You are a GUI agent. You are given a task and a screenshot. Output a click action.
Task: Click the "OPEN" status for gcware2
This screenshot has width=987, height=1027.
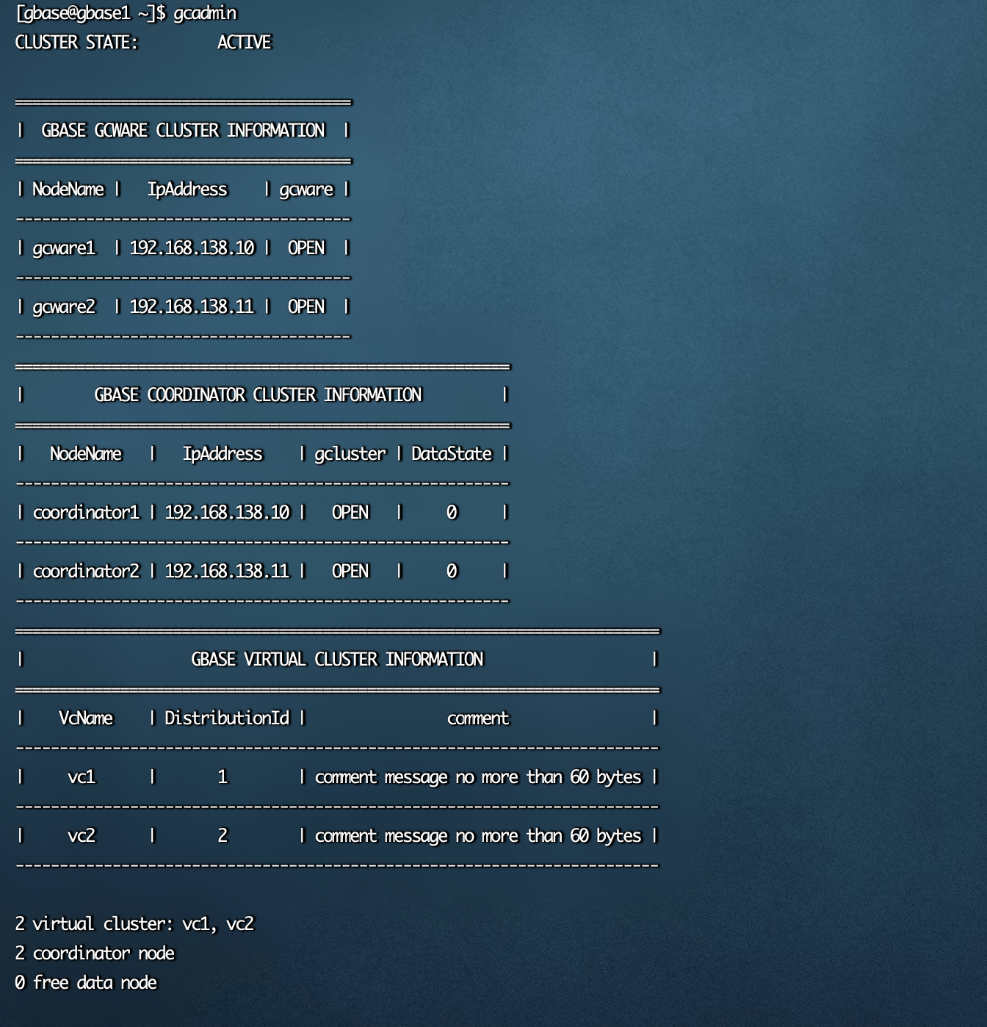(x=306, y=307)
